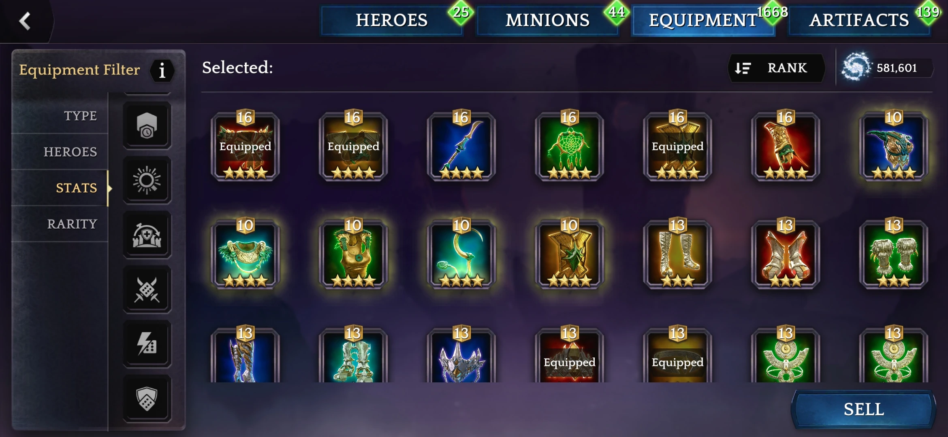Select the level 16 green dreamcatcher item
The image size is (948, 437).
point(569,146)
